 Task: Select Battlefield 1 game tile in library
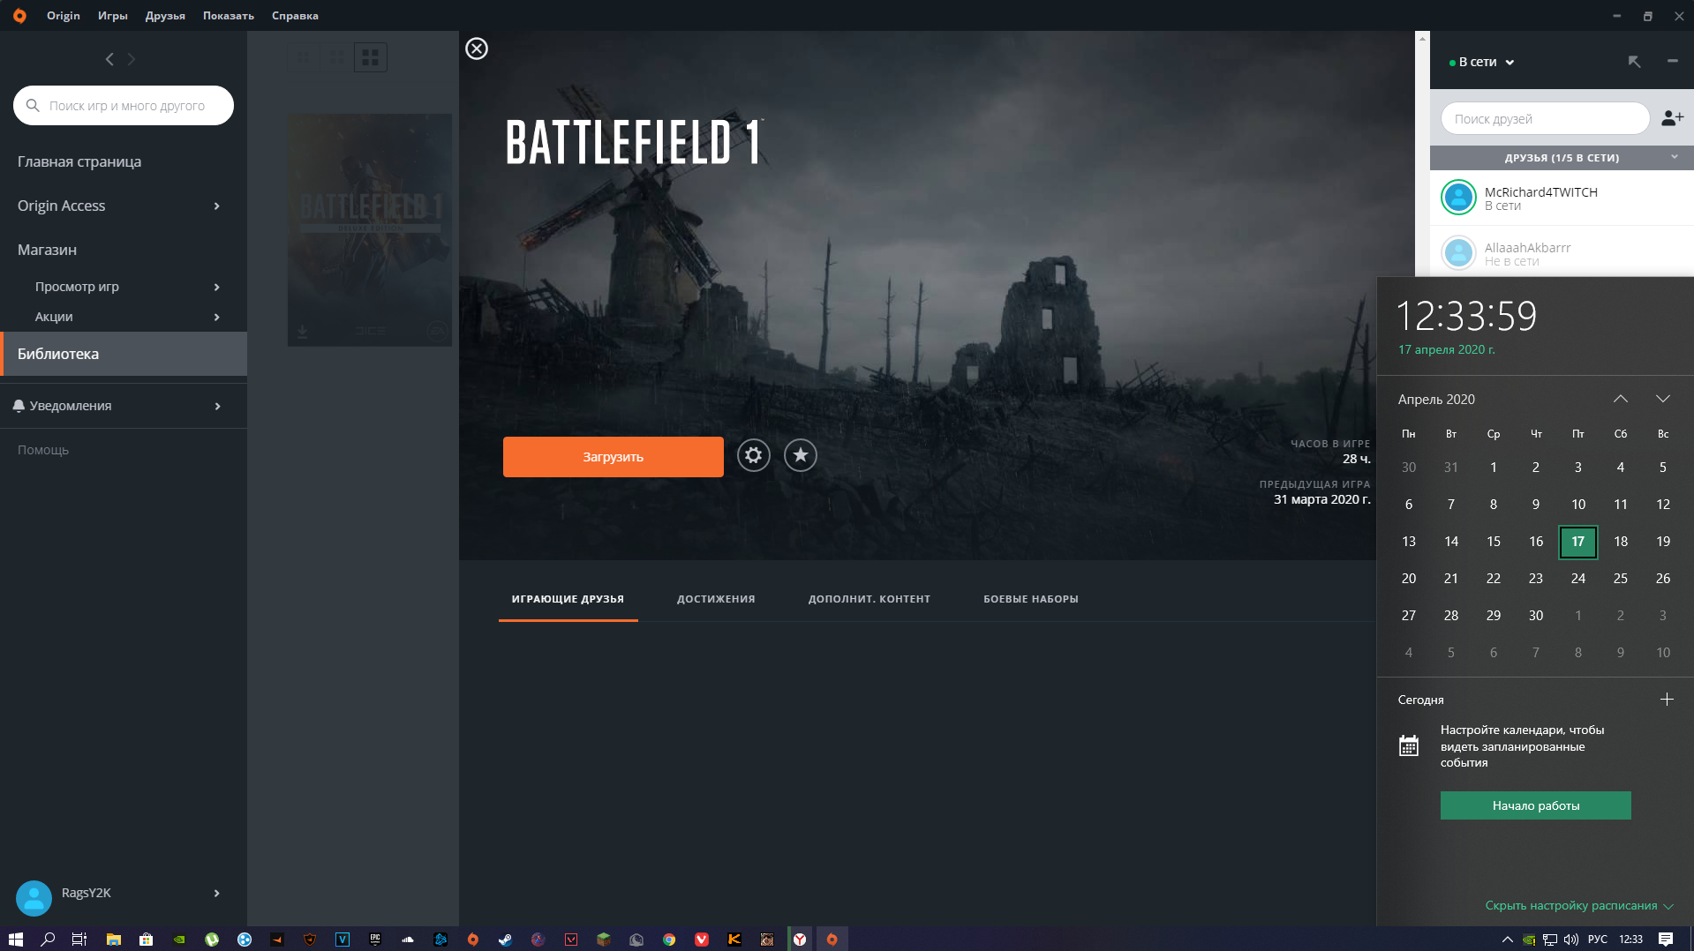pyautogui.click(x=370, y=229)
